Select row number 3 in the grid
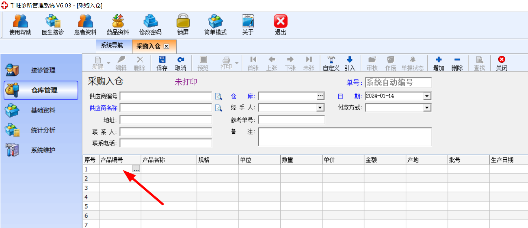The width and height of the screenshot is (528, 228). 91,188
